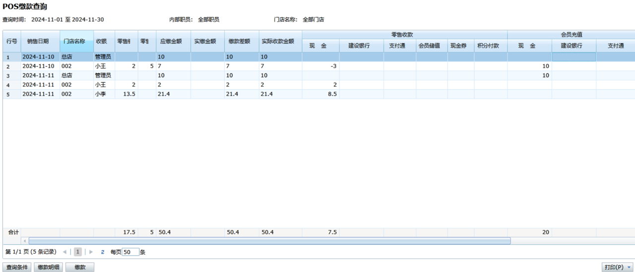Click the 会员储值 column header
The height and width of the screenshot is (272, 635).
coord(429,46)
